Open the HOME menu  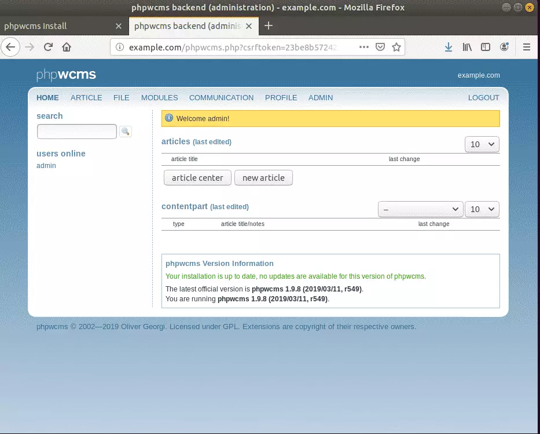(x=47, y=97)
